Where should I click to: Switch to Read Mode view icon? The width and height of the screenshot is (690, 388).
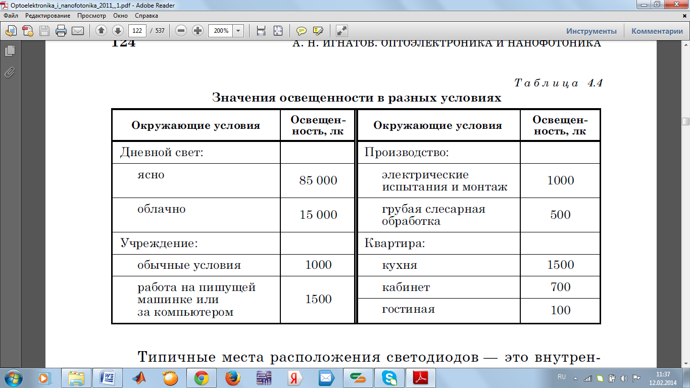pyautogui.click(x=342, y=31)
